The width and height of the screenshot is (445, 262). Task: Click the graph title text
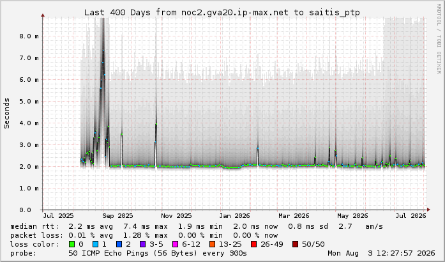point(222,13)
